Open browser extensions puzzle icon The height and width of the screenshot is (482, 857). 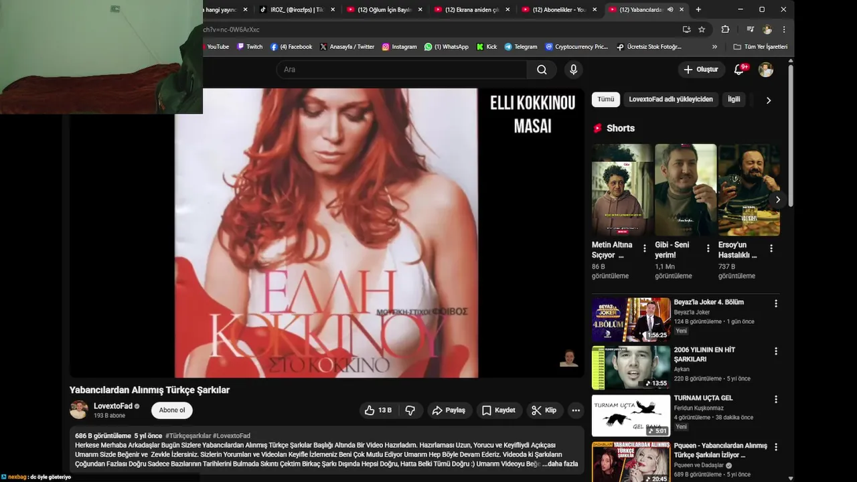point(725,29)
